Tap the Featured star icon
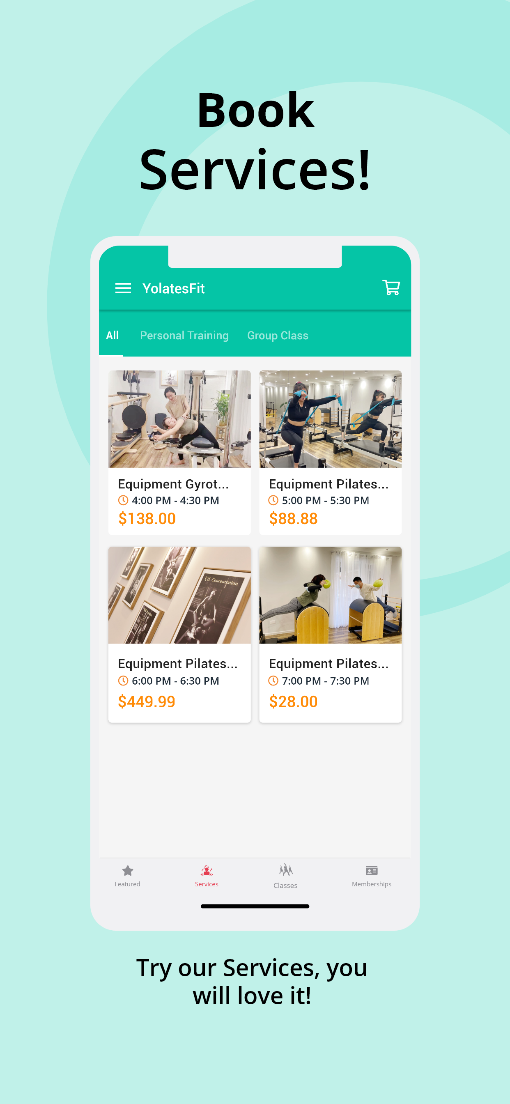This screenshot has width=510, height=1104. pyautogui.click(x=128, y=870)
